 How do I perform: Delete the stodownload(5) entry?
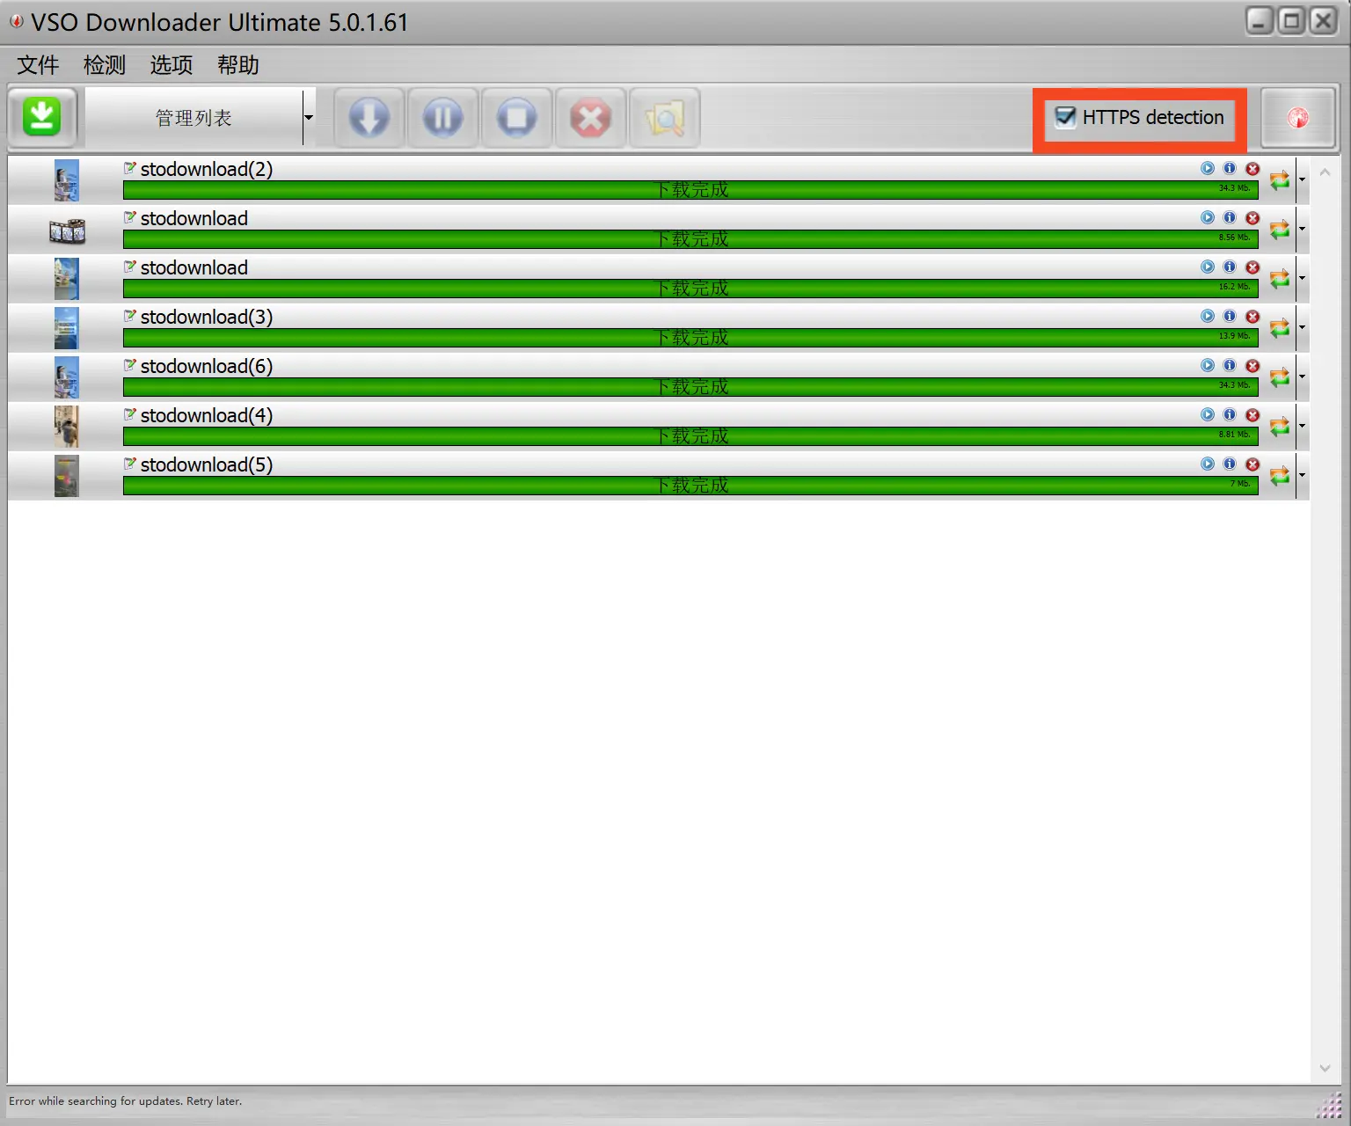click(1252, 464)
